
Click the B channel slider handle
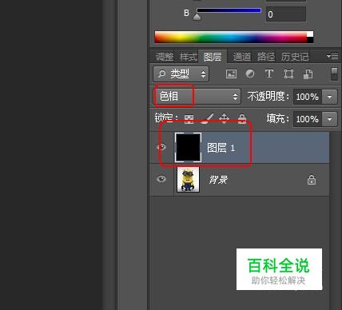[x=197, y=17]
